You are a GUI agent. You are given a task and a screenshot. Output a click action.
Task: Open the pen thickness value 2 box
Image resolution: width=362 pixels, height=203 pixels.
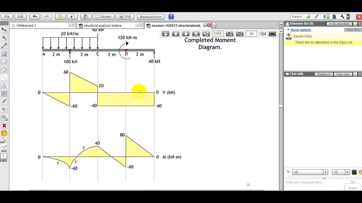coord(3,156)
